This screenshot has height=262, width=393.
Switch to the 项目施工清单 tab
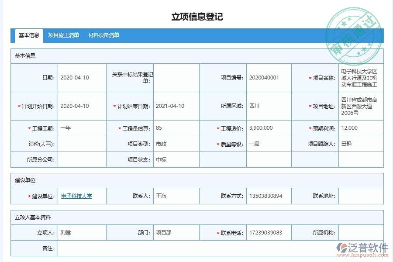click(x=64, y=35)
